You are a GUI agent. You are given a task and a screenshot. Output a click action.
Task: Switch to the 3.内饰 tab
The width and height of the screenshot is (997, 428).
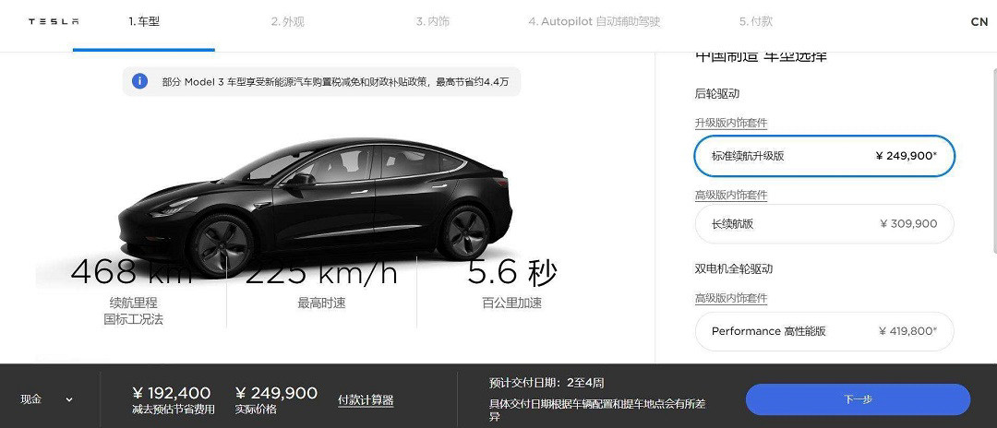point(432,21)
